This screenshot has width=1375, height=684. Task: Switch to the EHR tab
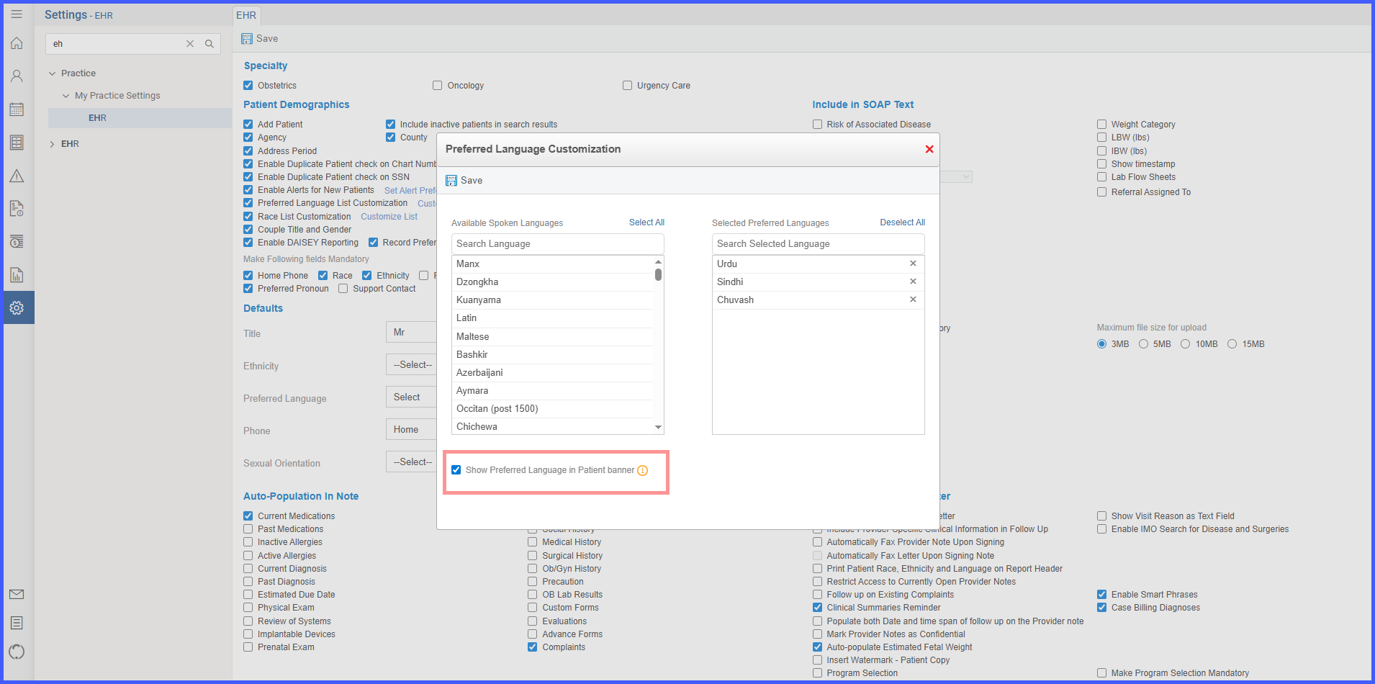pos(246,15)
